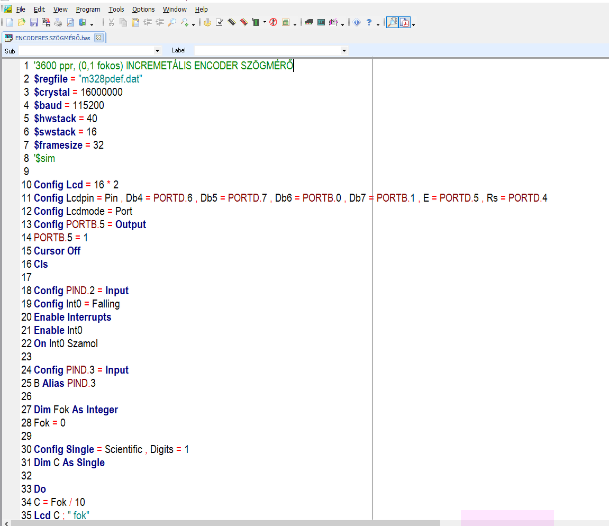This screenshot has height=526, width=609.
Task: Click the black chip program icon
Action: click(231, 23)
